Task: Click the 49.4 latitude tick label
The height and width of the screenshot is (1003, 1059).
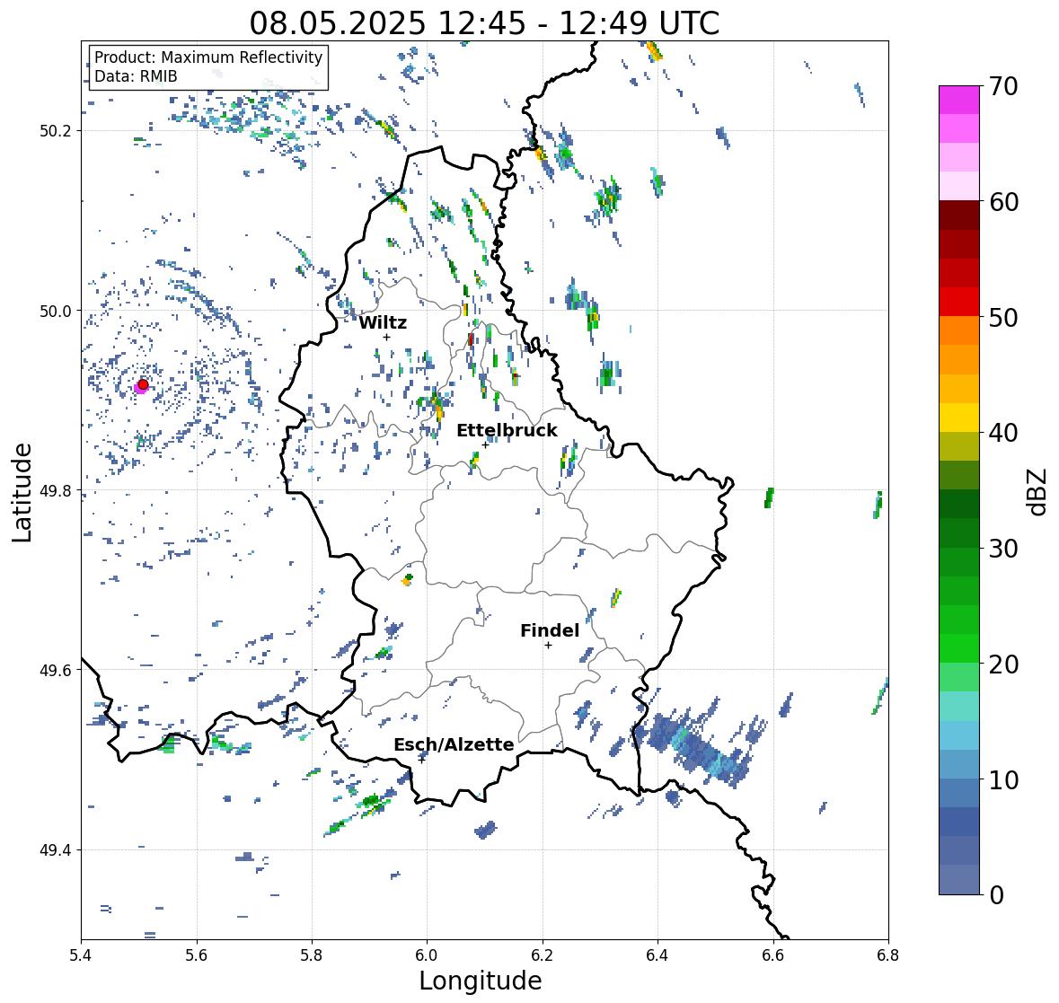Action: [x=56, y=849]
